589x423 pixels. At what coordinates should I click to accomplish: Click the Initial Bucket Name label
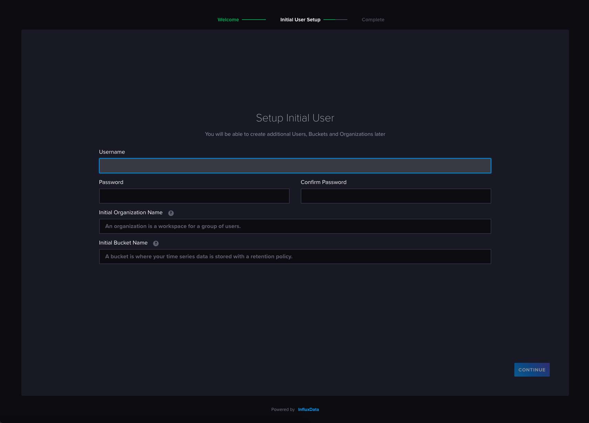pos(123,243)
